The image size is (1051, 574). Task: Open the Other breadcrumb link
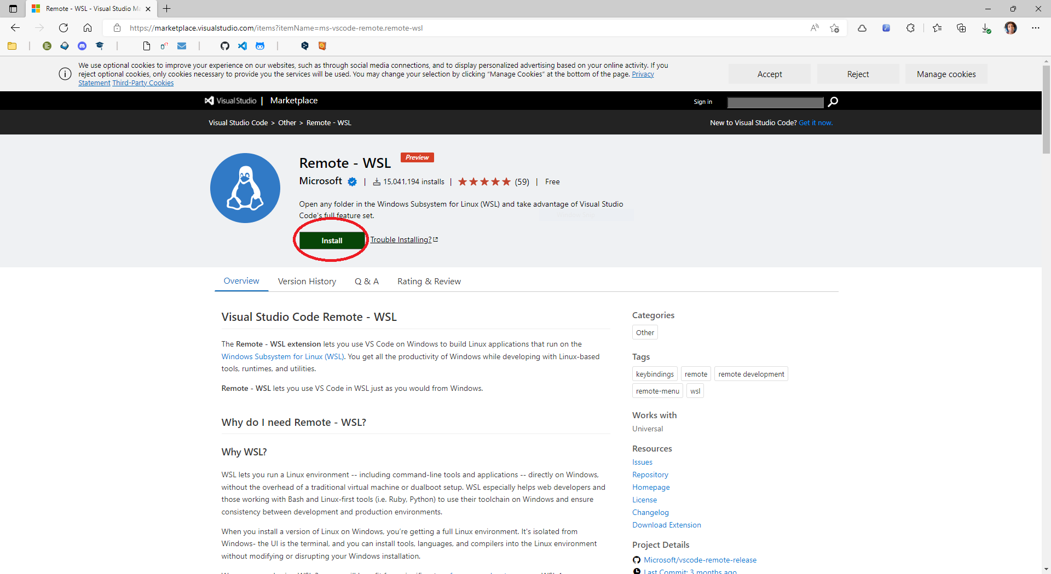click(287, 122)
